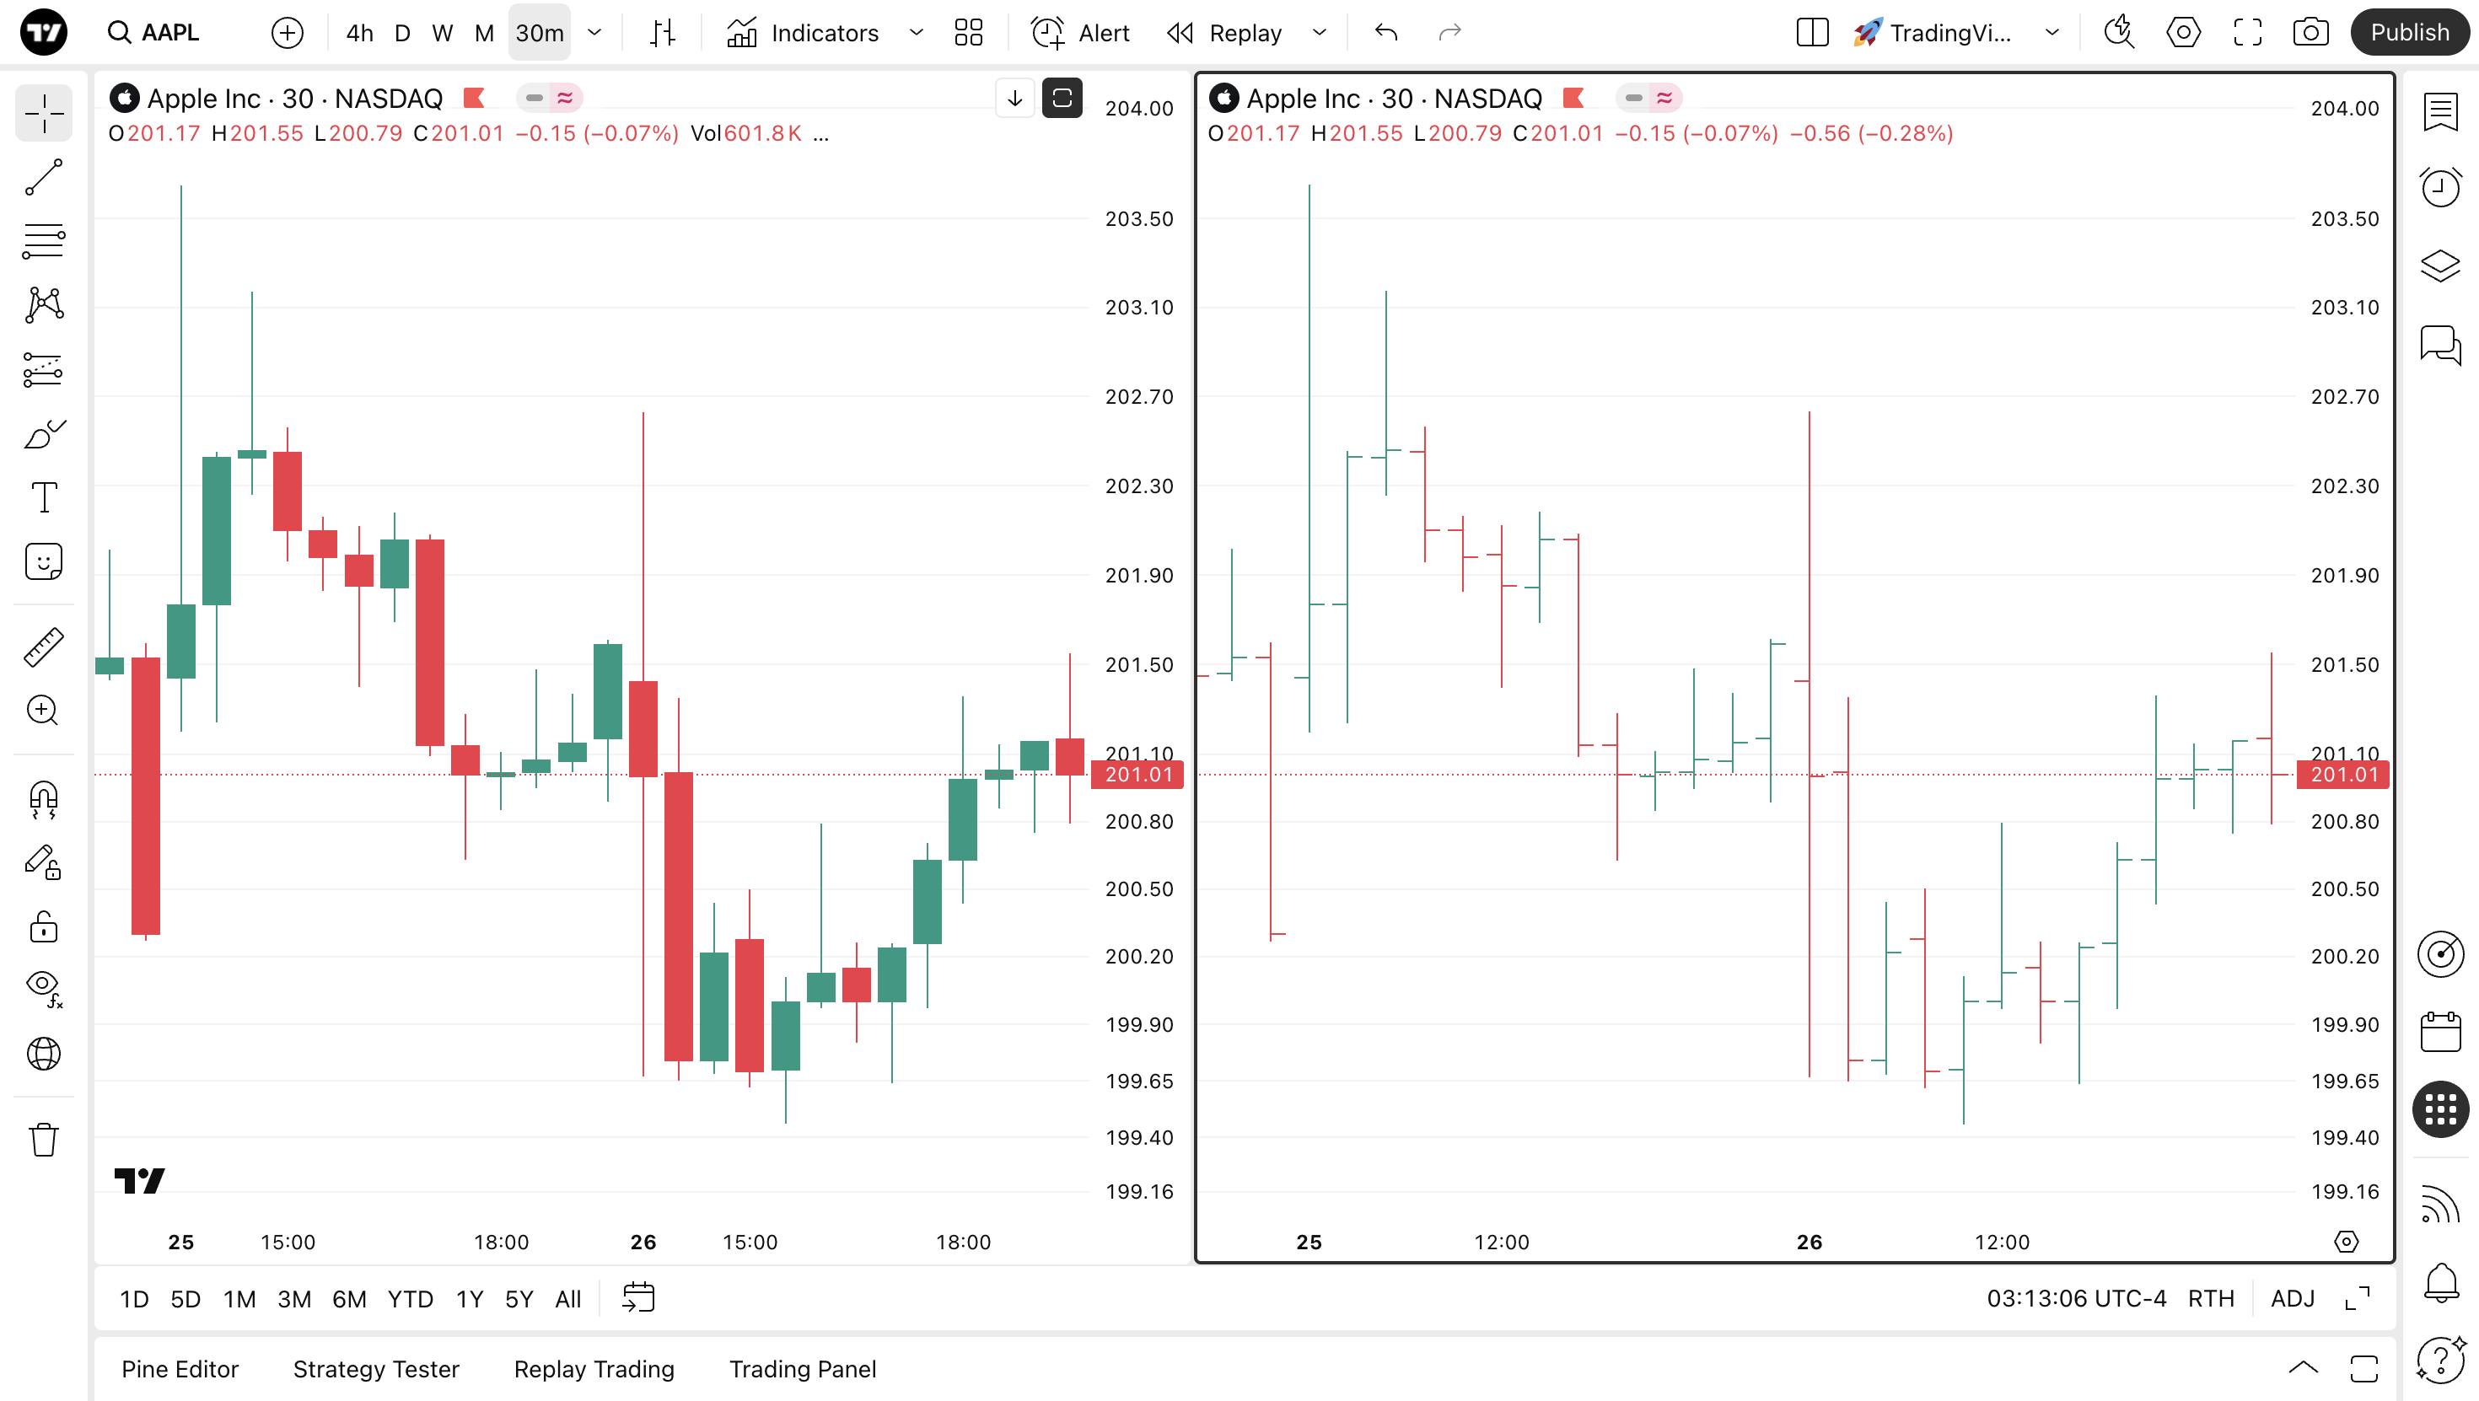Expand the TradingVi... layout name dropdown
2479x1401 pixels.
click(2051, 33)
